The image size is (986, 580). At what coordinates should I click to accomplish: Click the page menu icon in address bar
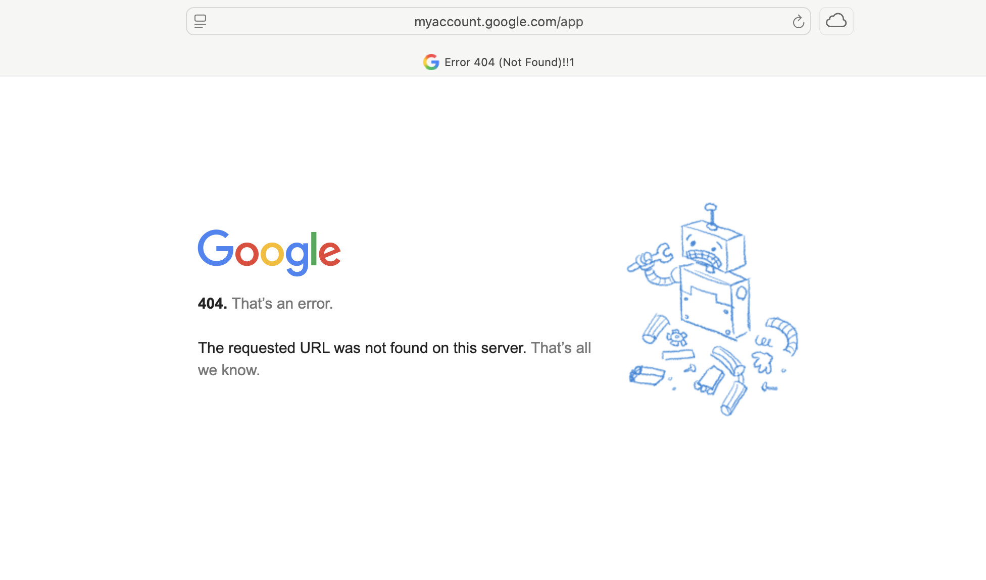(200, 21)
